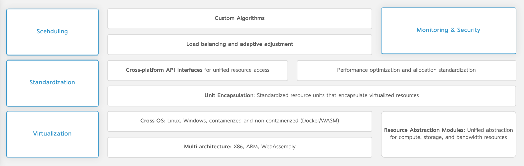
Task: Click the words 'for unified resource access'
Action: tap(237, 70)
